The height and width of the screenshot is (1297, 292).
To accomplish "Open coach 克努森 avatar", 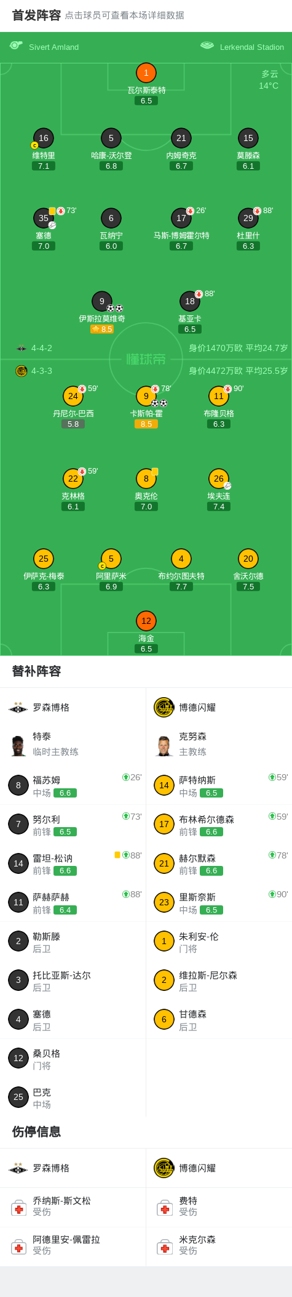I will coord(164,745).
